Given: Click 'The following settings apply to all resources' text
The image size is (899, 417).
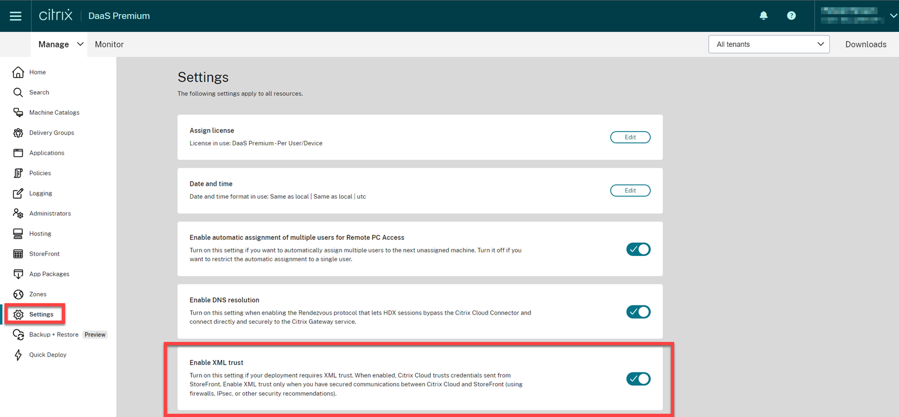Looking at the screenshot, I should click(241, 94).
